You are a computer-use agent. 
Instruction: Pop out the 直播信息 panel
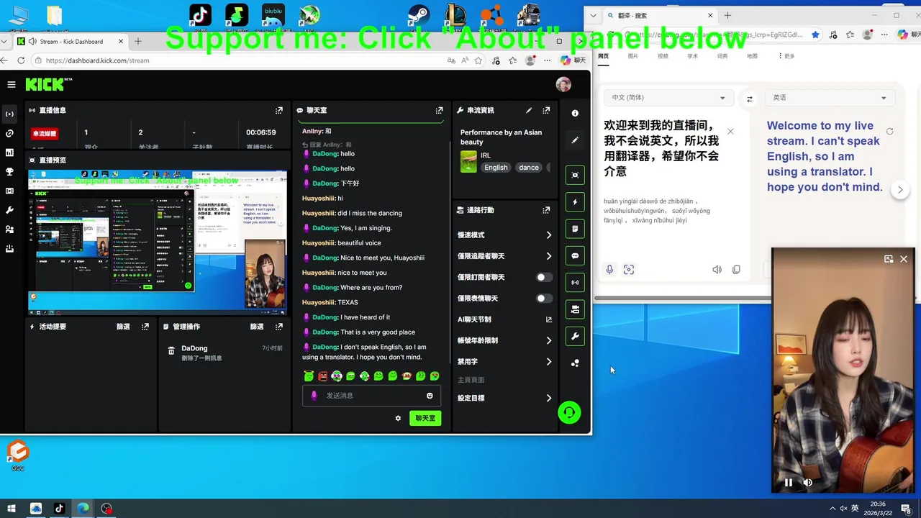[278, 110]
